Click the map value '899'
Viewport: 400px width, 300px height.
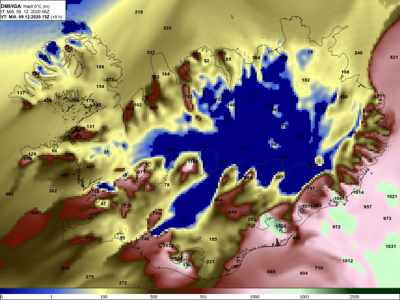tap(366, 111)
